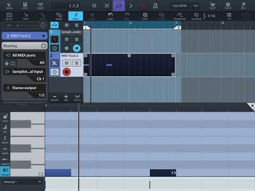Jump to the left locator
This screenshot has height=191, width=255.
[x=95, y=6]
